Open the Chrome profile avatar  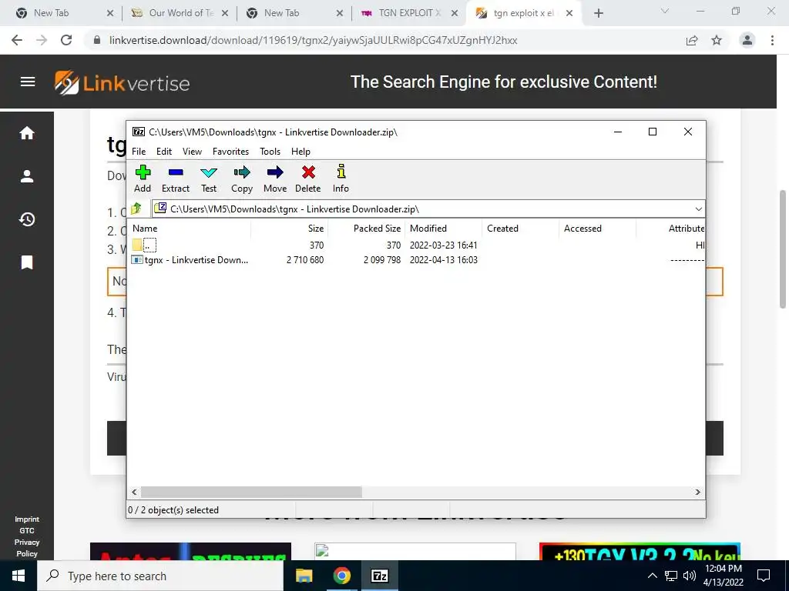tap(747, 40)
